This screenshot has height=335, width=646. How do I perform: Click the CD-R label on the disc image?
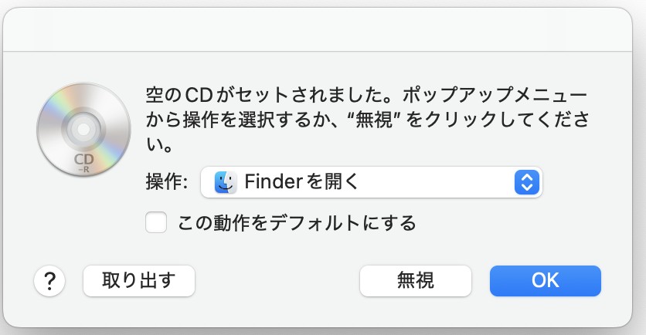83,163
